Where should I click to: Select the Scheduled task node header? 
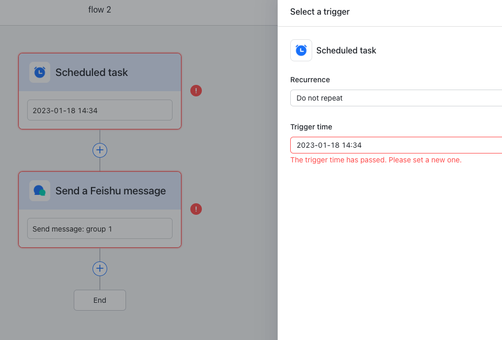click(99, 72)
